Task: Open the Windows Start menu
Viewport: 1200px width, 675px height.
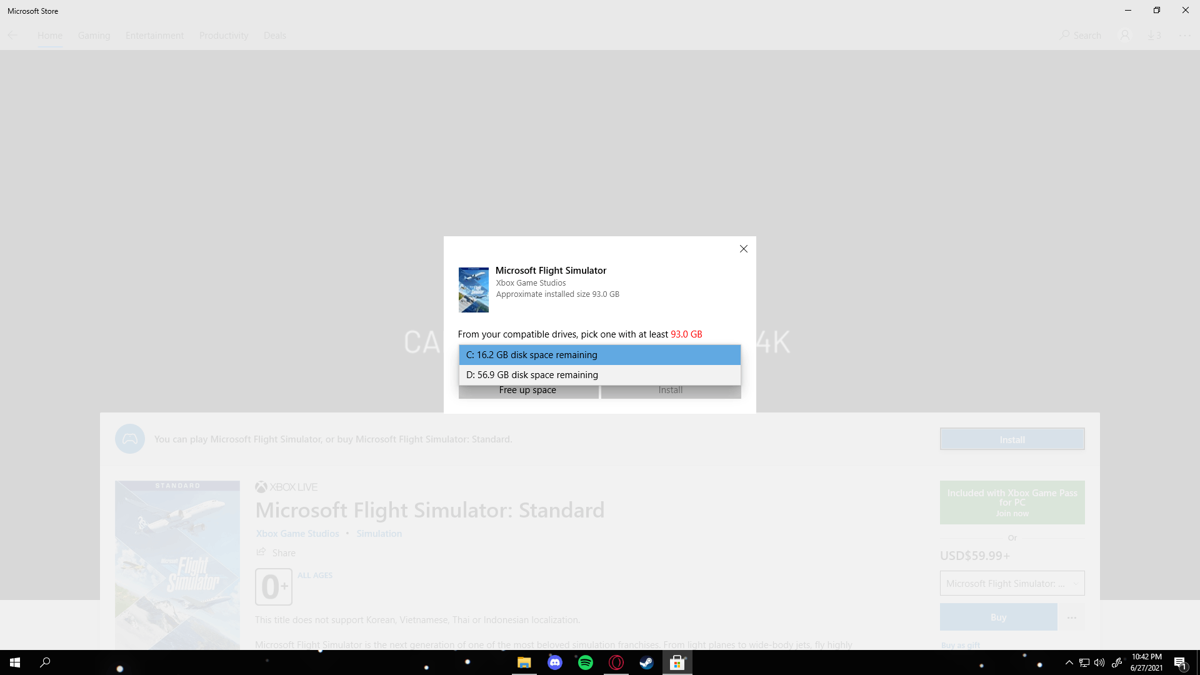Action: point(15,662)
